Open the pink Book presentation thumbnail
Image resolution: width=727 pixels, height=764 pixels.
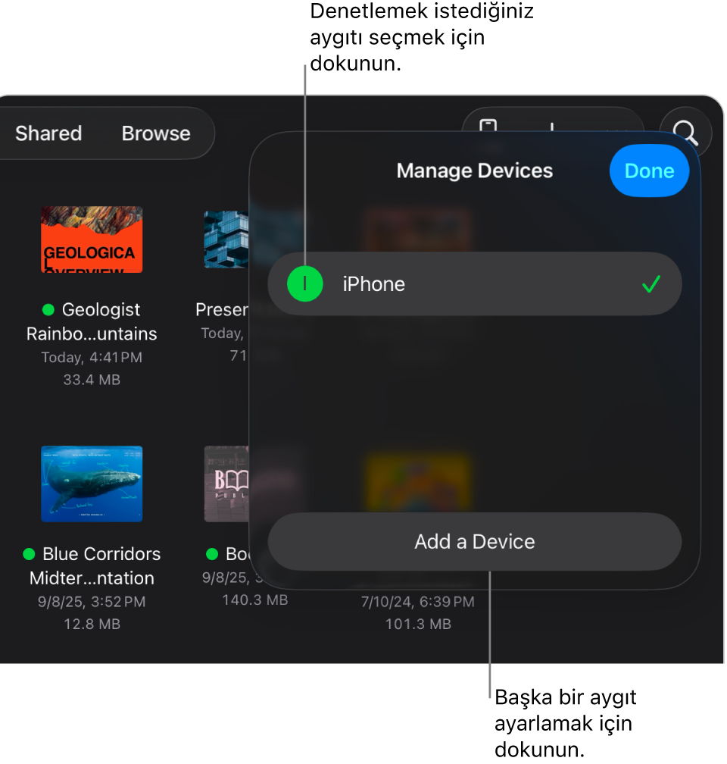click(226, 484)
